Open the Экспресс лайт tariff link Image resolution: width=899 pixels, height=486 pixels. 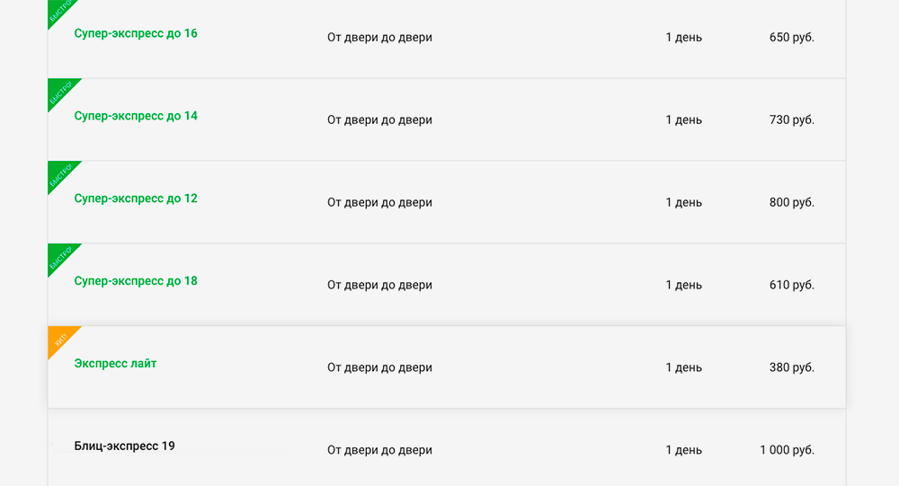click(115, 363)
